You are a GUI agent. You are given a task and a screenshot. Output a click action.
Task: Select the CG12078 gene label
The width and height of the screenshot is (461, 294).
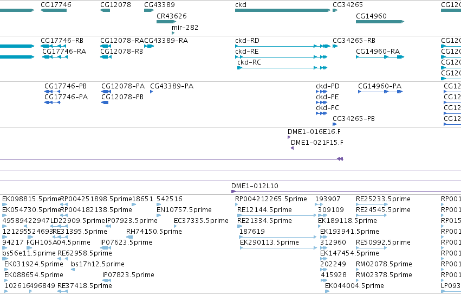point(115,5)
